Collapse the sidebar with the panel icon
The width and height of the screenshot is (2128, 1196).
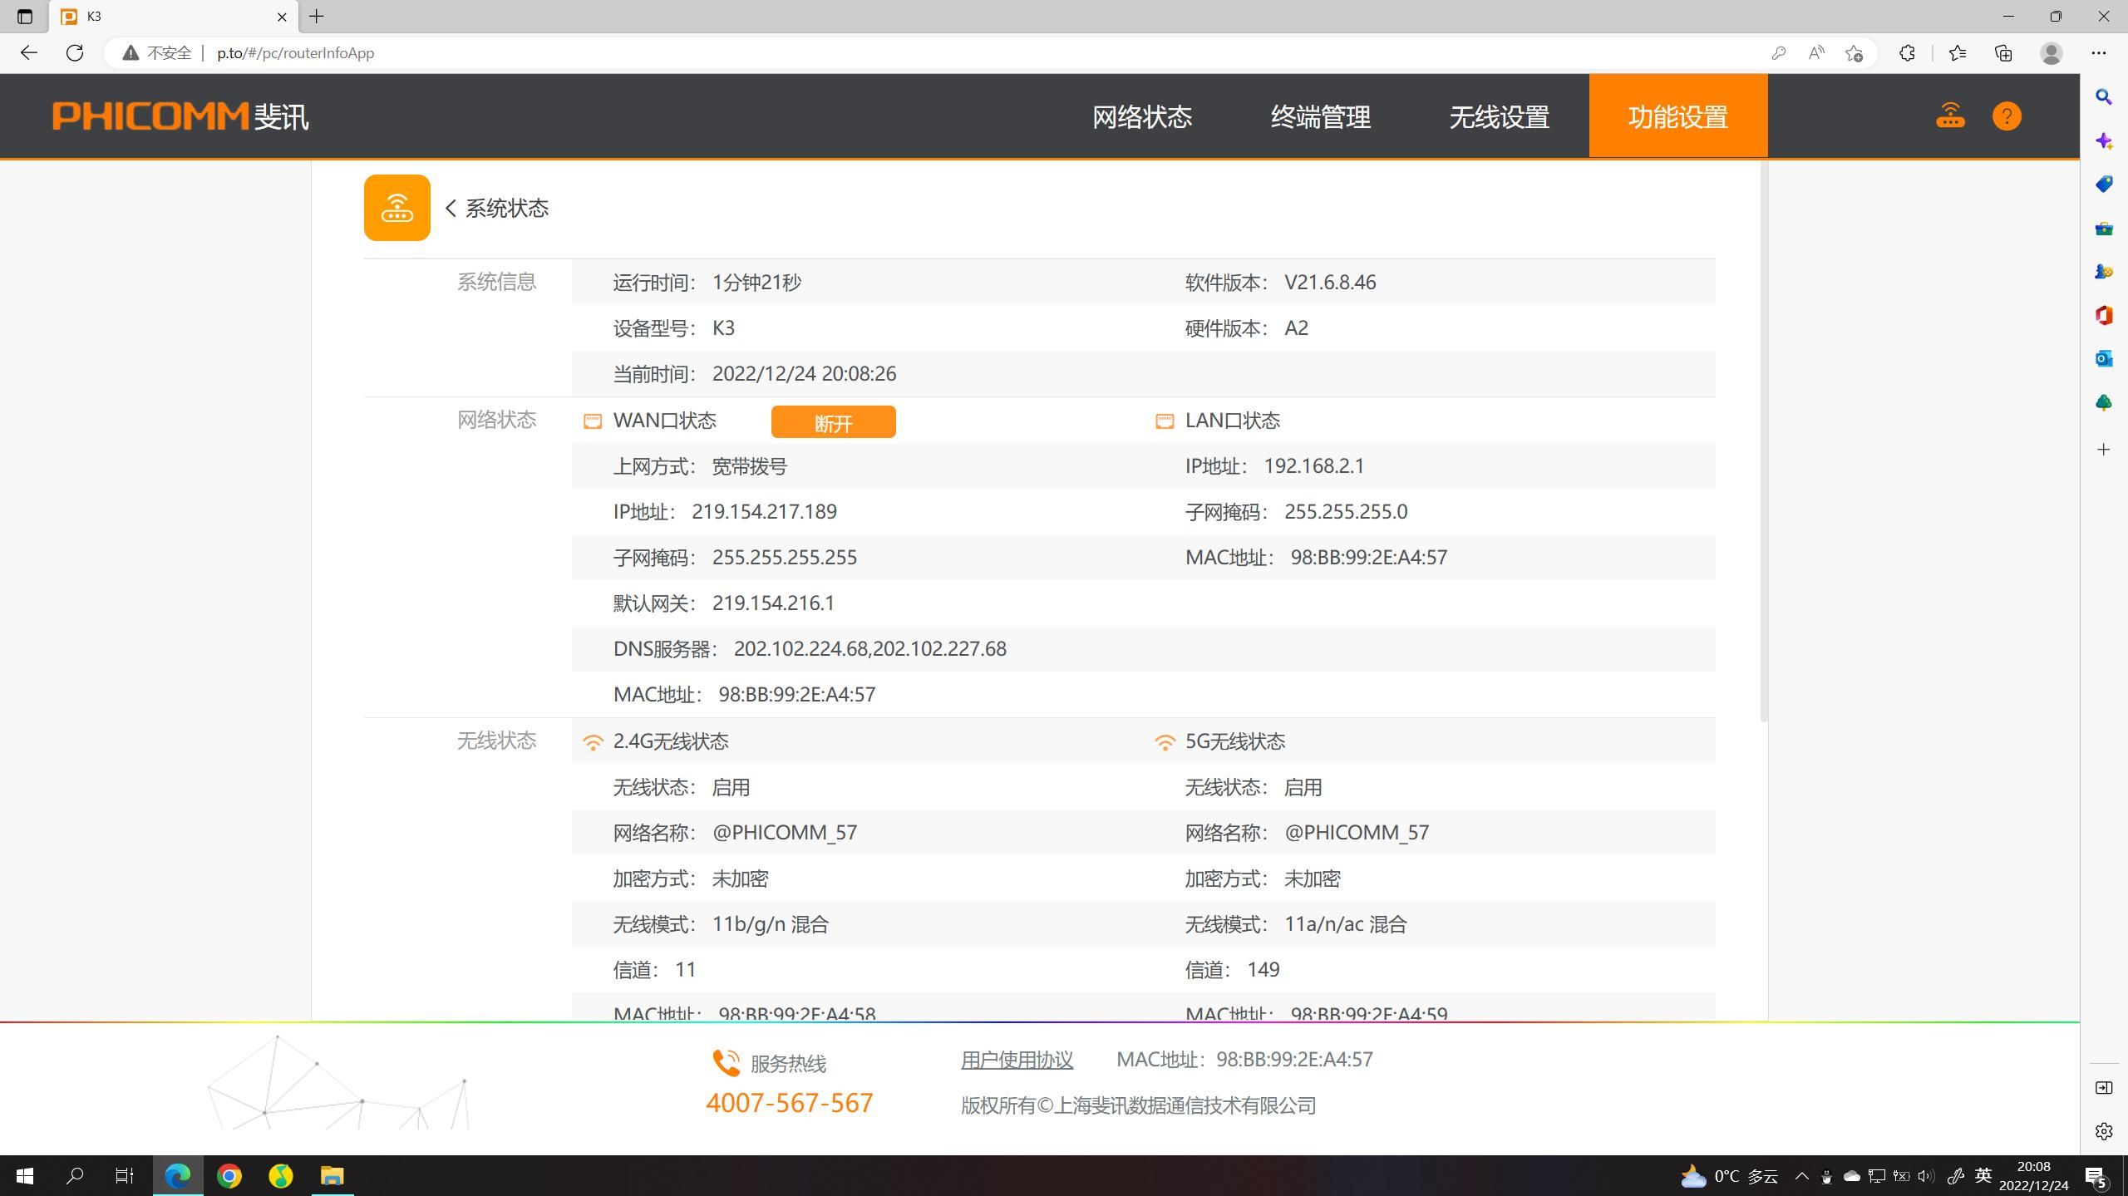point(2104,1088)
